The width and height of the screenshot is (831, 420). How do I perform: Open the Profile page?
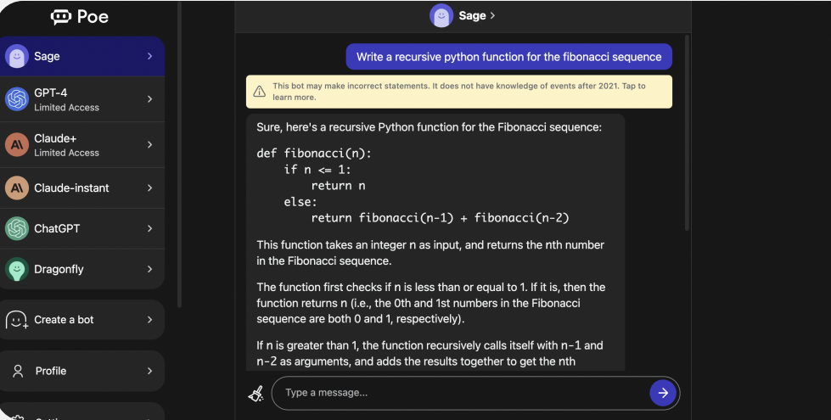[82, 371]
